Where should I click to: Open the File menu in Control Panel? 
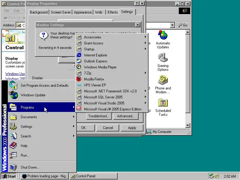point(7,11)
